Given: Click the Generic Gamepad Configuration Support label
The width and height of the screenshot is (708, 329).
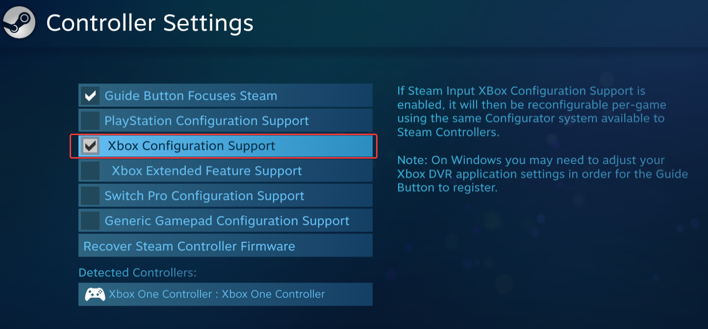Looking at the screenshot, I should [227, 221].
